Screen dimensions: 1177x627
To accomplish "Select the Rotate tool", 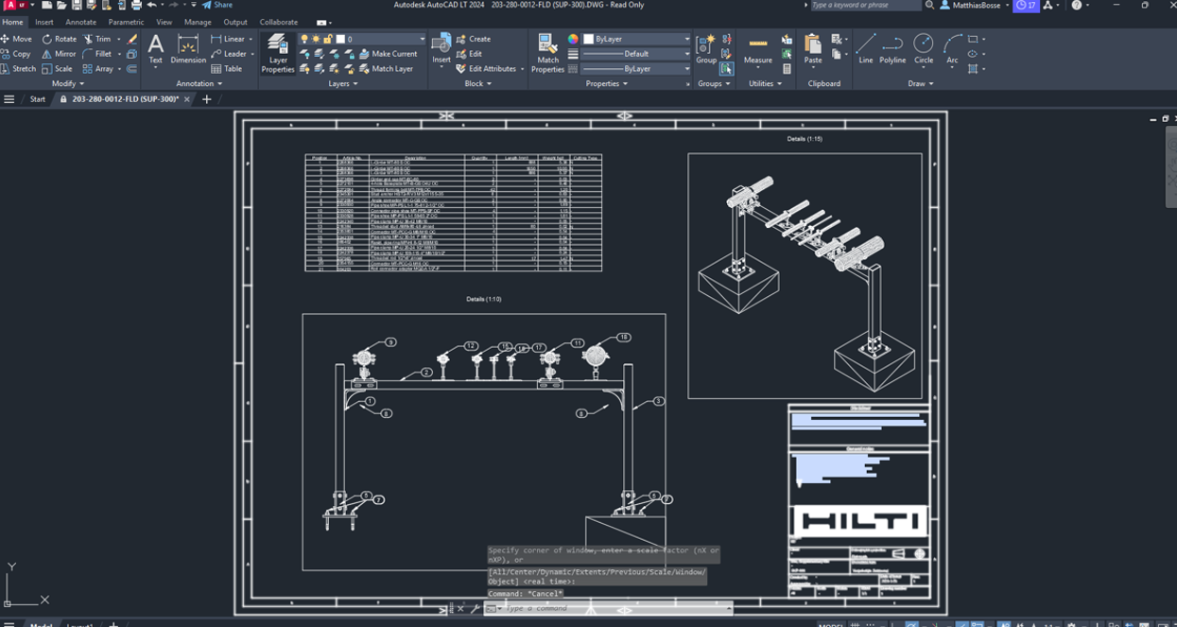I will 60,39.
